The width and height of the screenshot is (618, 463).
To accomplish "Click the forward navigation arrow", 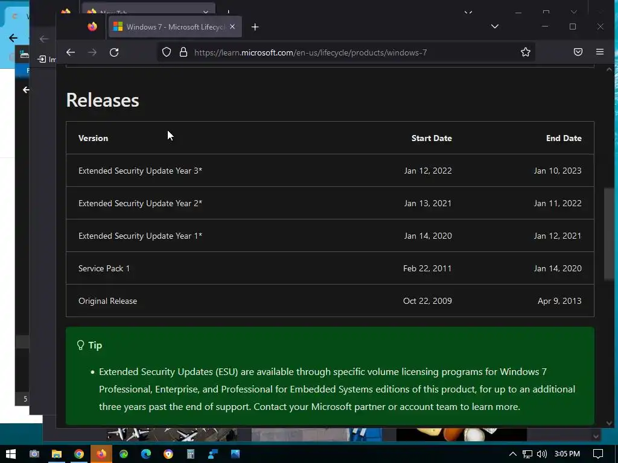I will 92,52.
